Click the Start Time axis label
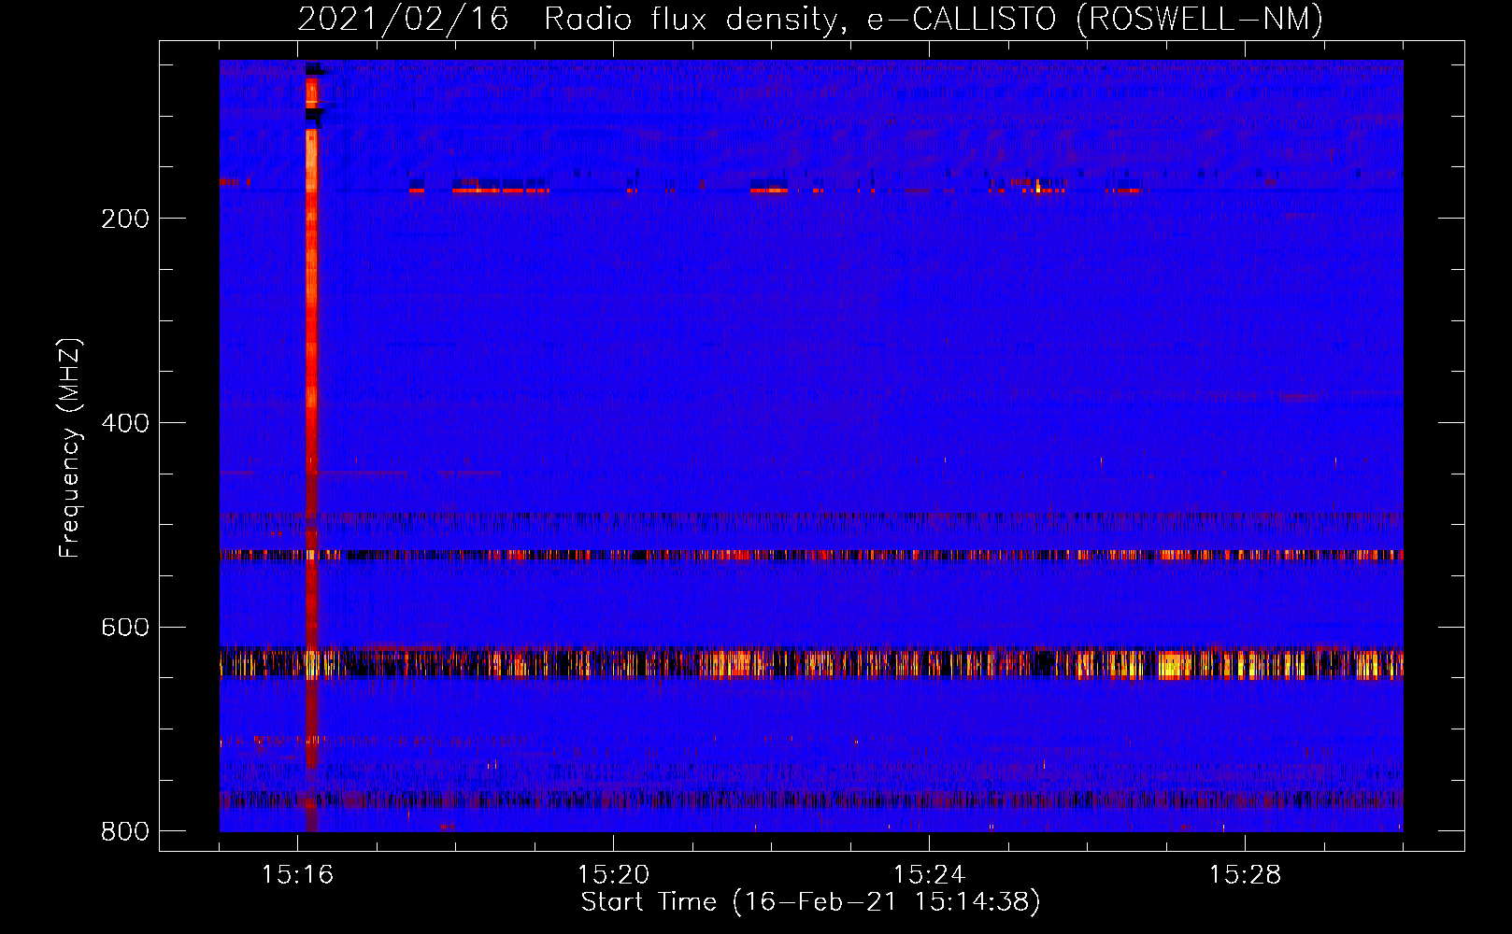This screenshot has height=934, width=1512. click(810, 902)
